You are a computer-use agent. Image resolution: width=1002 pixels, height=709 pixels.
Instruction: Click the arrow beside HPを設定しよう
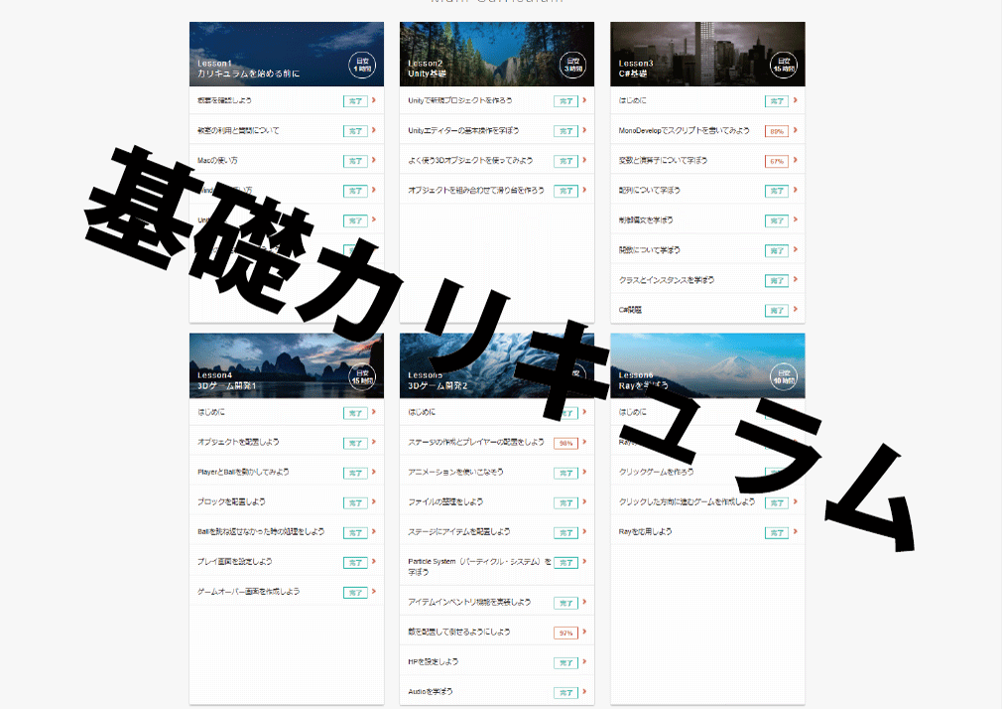point(584,661)
